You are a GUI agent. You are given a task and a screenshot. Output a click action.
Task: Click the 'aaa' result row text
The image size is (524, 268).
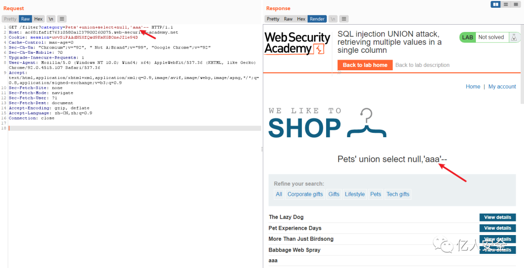tap(273, 261)
